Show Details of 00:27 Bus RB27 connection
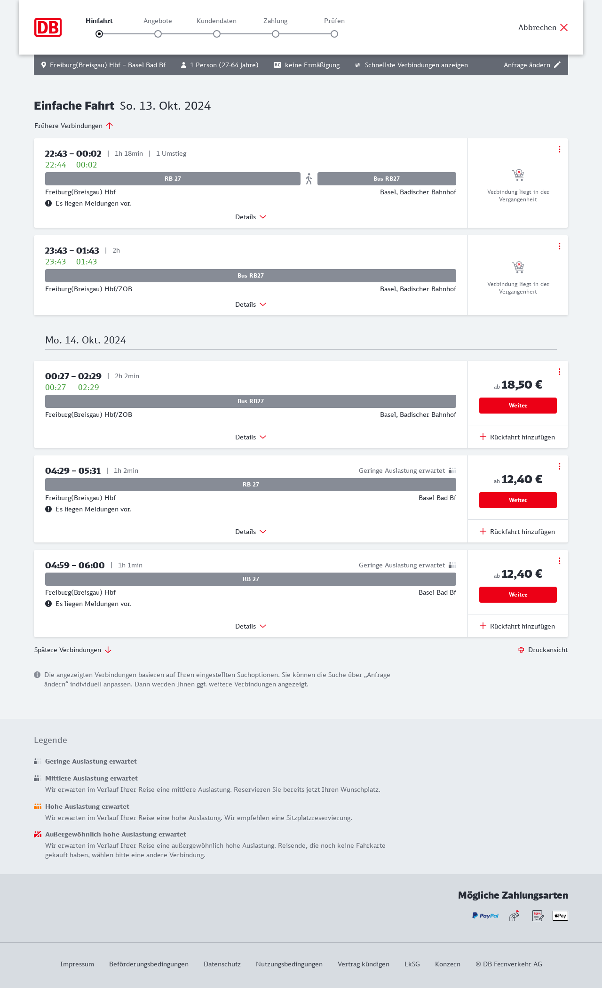The width and height of the screenshot is (602, 988). 251,437
